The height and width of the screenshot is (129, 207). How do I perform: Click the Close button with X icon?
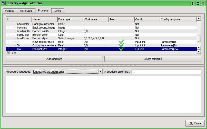coord(195,123)
